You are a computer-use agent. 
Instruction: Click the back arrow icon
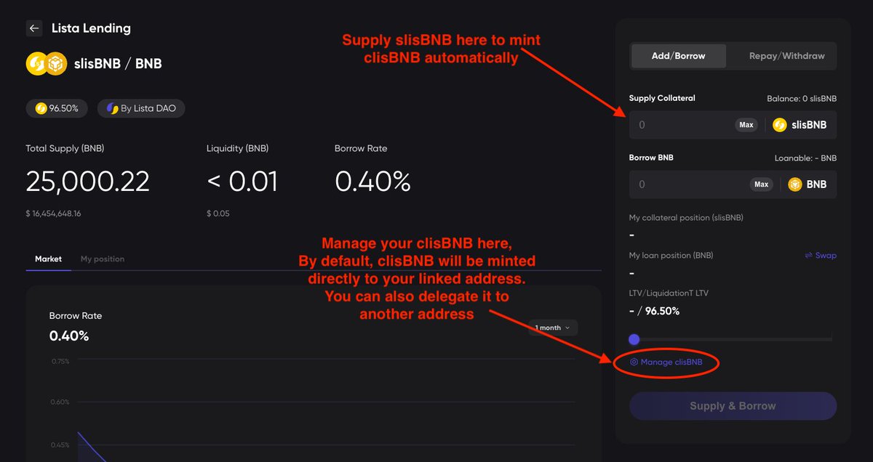tap(34, 28)
